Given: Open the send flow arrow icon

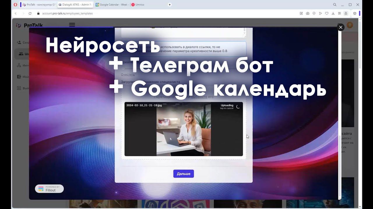Looking at the screenshot, I should click(320, 13).
